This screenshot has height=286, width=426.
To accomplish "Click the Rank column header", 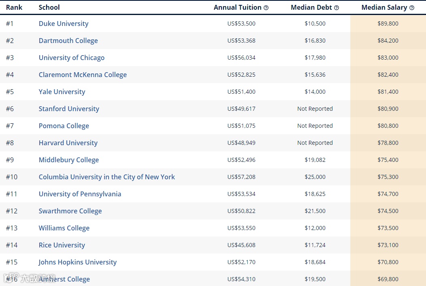I will point(14,7).
